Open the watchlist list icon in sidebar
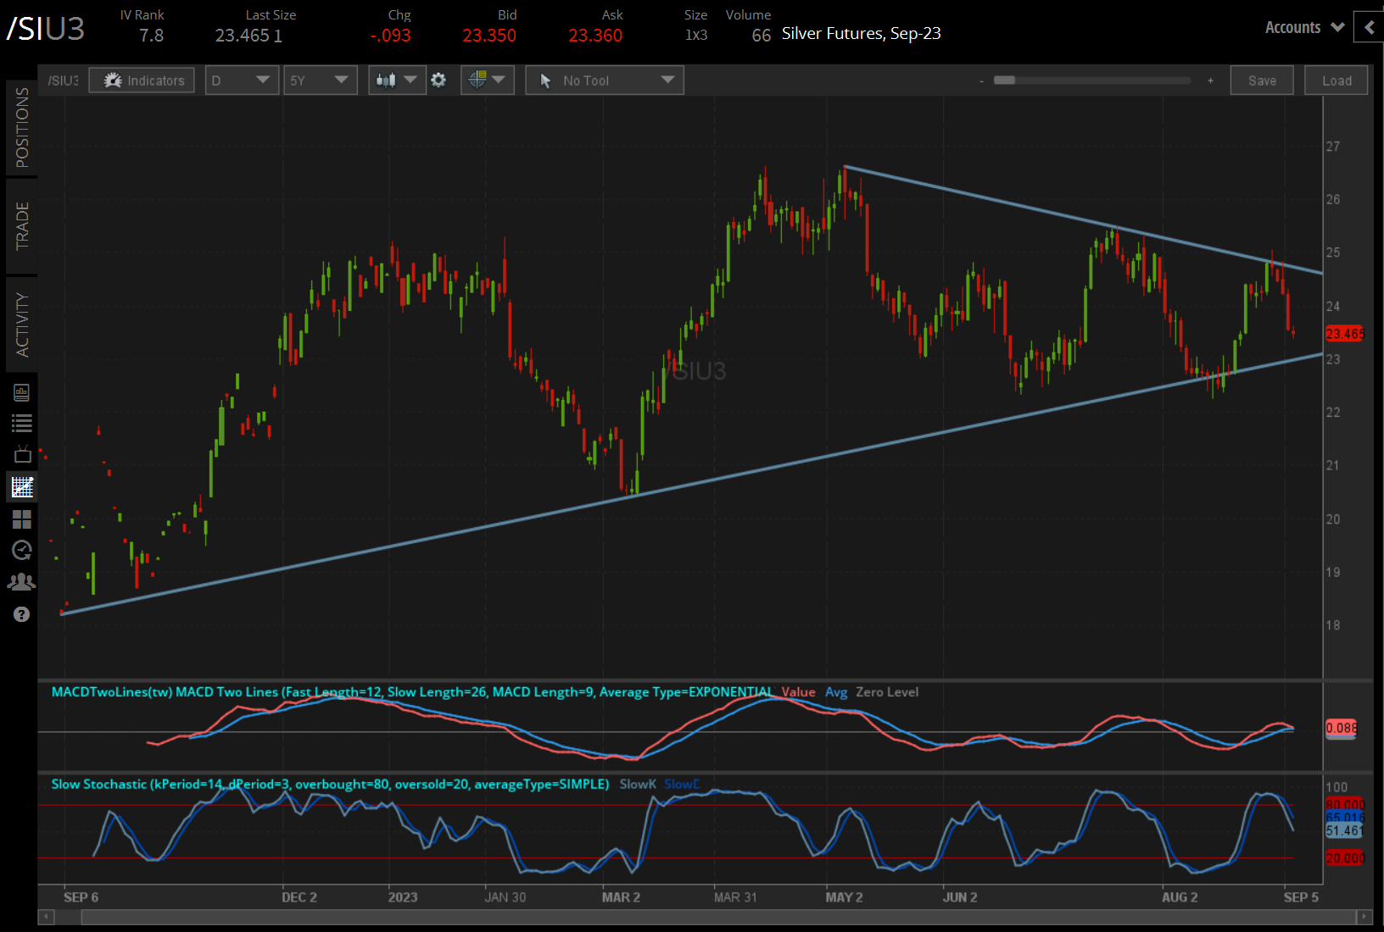Viewport: 1384px width, 932px height. pos(22,424)
